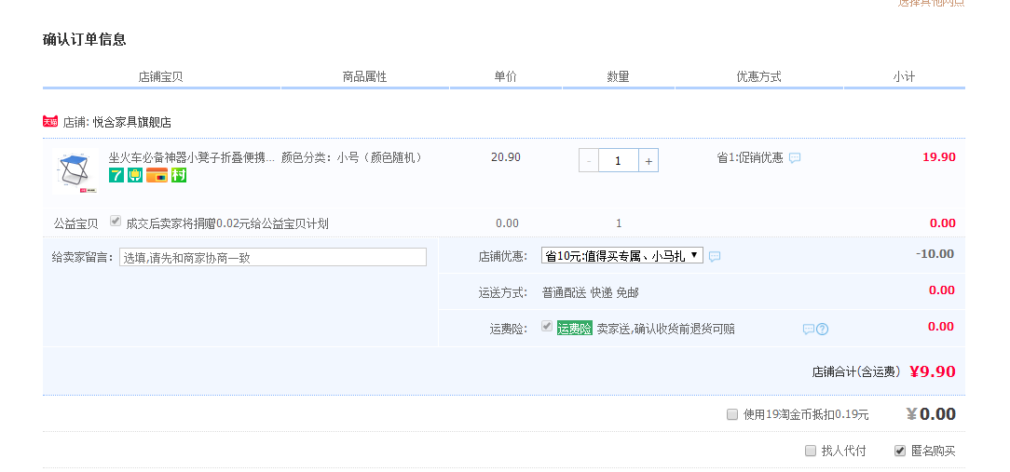Click the green 运费险 badge
Image resolution: width=1010 pixels, height=472 pixels.
pos(575,329)
